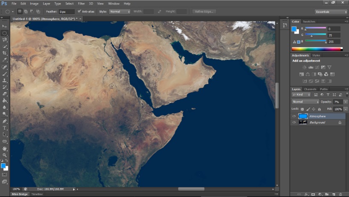Open the Filter menu
The height and width of the screenshot is (197, 349).
click(x=81, y=3)
